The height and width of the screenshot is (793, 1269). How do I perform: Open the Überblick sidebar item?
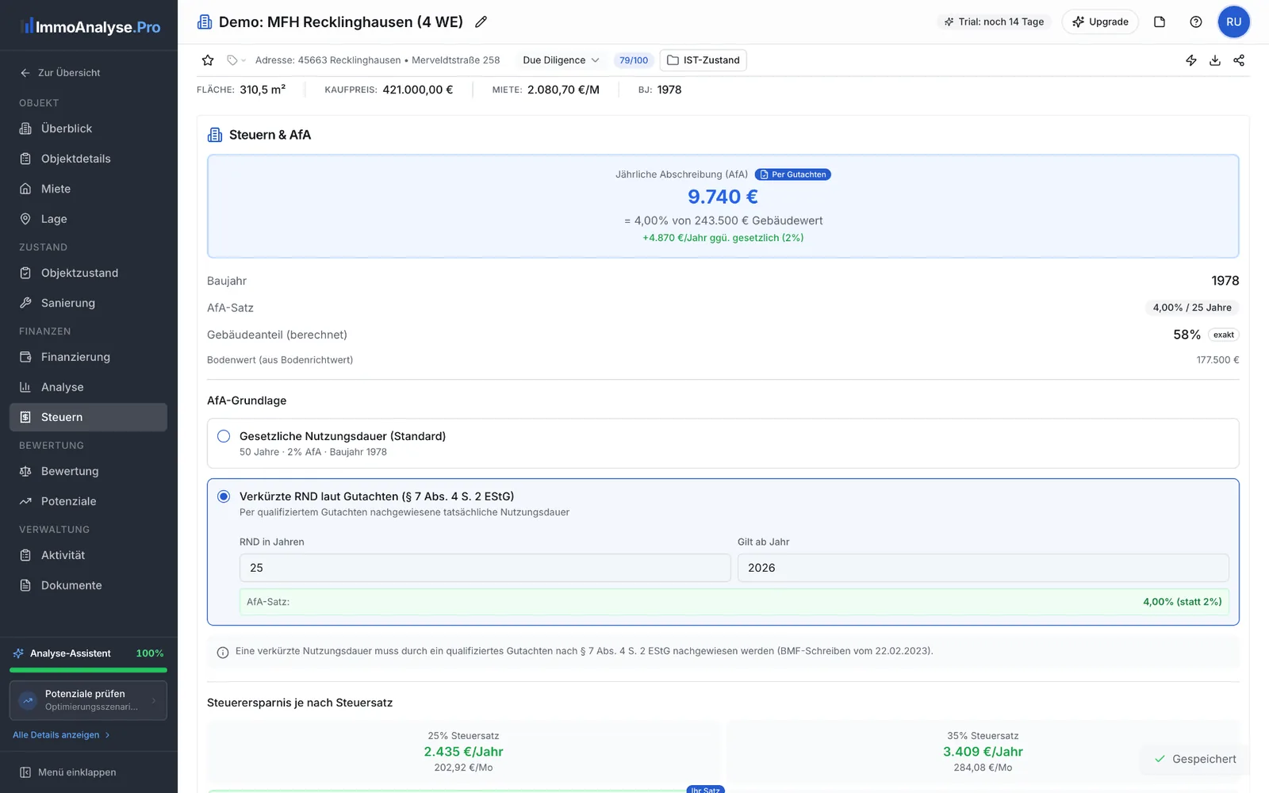88,128
